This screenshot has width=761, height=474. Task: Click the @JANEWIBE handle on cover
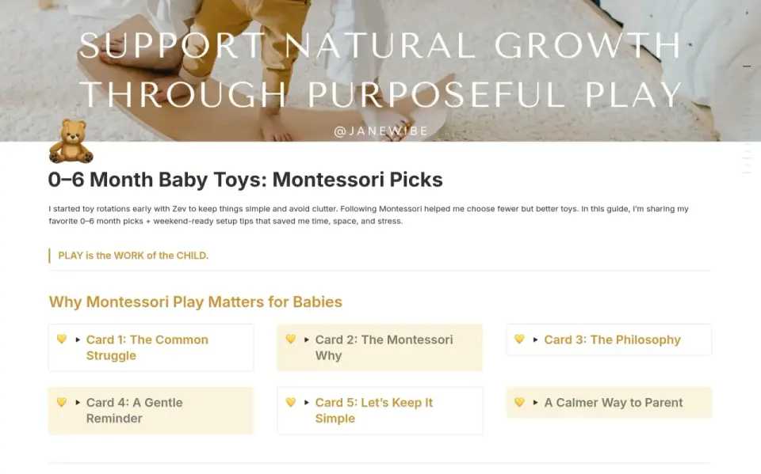pyautogui.click(x=381, y=131)
